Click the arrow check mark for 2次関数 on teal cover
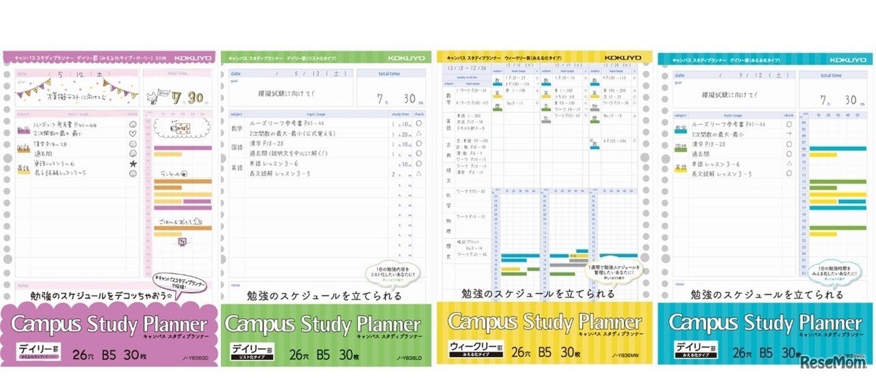 [789, 135]
